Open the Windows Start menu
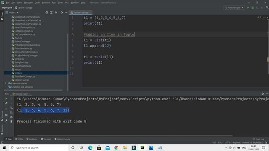 [4, 148]
